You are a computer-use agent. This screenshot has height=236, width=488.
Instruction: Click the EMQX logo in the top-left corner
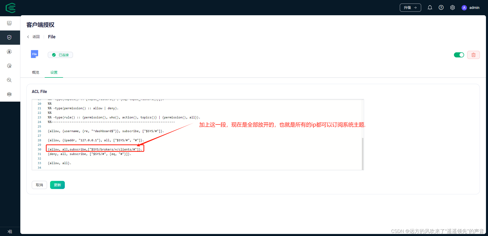(10, 8)
